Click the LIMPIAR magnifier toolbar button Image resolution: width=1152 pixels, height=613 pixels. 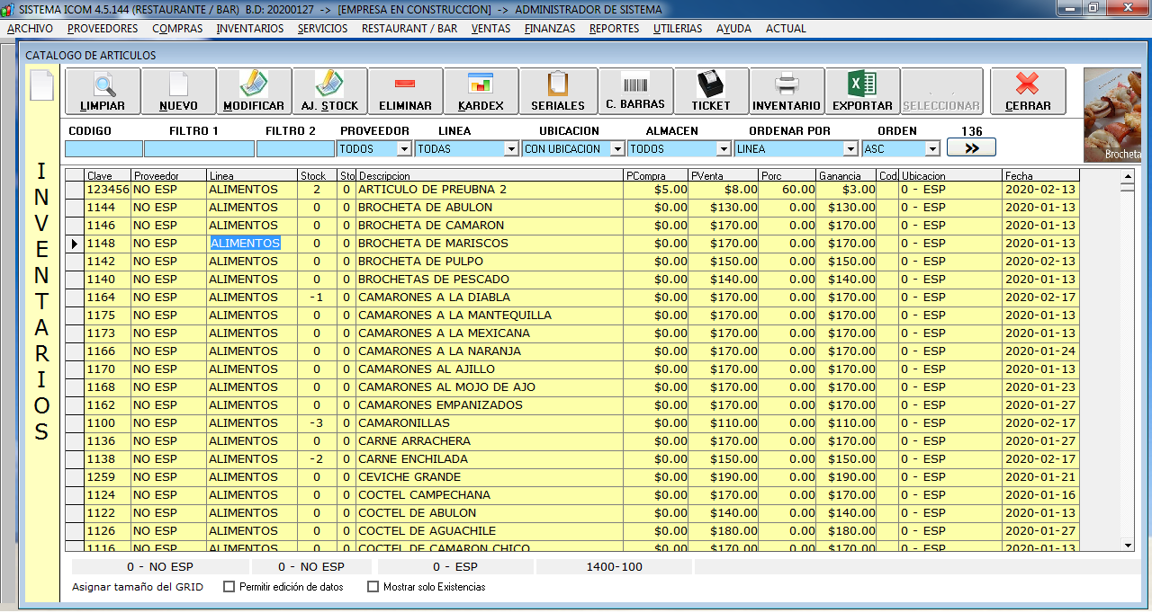(x=103, y=92)
